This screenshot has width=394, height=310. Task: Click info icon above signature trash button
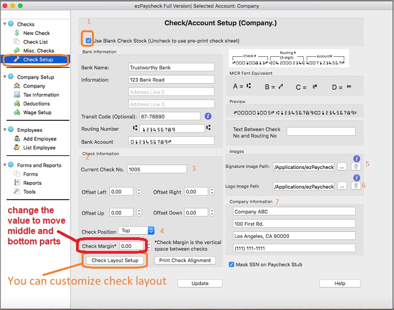coord(357,159)
